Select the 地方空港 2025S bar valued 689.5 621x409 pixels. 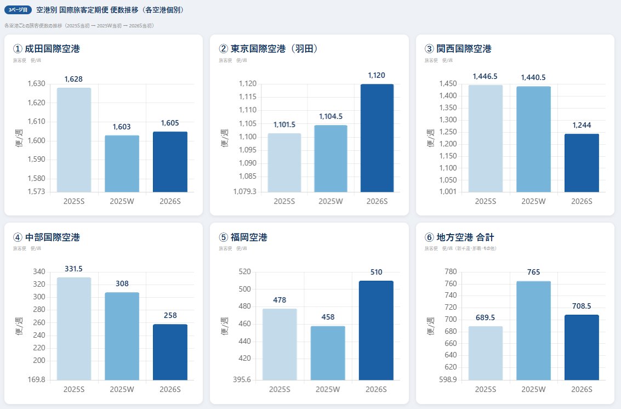coord(486,354)
